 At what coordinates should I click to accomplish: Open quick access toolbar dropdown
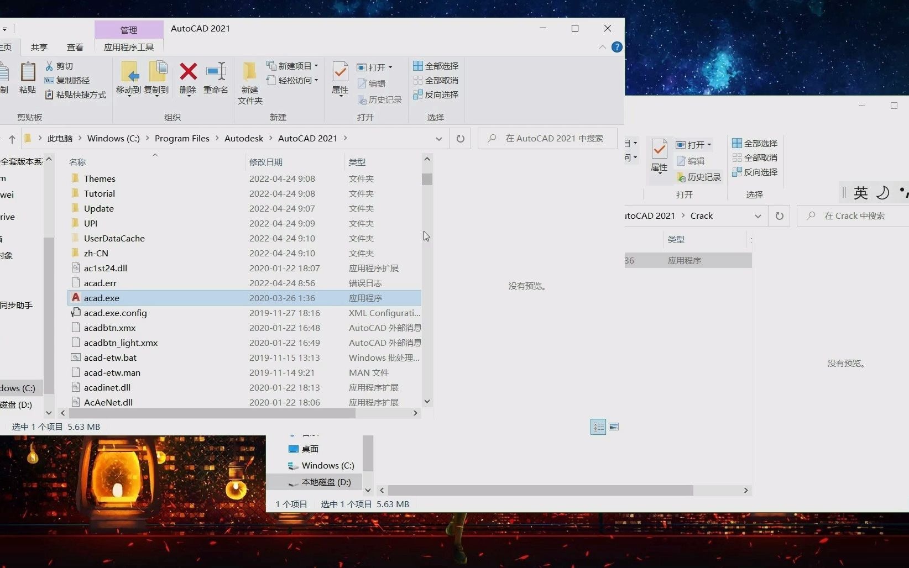[4, 28]
